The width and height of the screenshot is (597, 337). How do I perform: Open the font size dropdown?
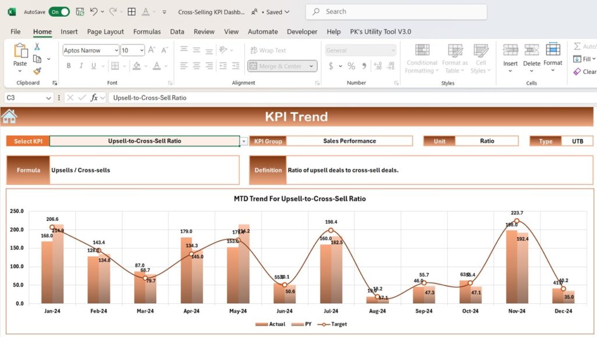click(x=142, y=50)
